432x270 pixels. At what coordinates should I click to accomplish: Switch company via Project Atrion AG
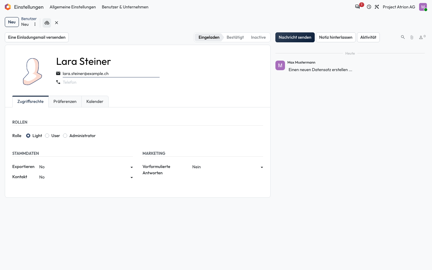point(399,7)
